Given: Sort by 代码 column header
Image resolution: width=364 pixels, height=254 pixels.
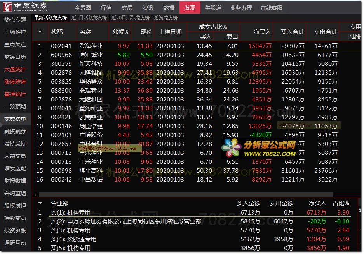Looking at the screenshot, I should click(x=57, y=32).
